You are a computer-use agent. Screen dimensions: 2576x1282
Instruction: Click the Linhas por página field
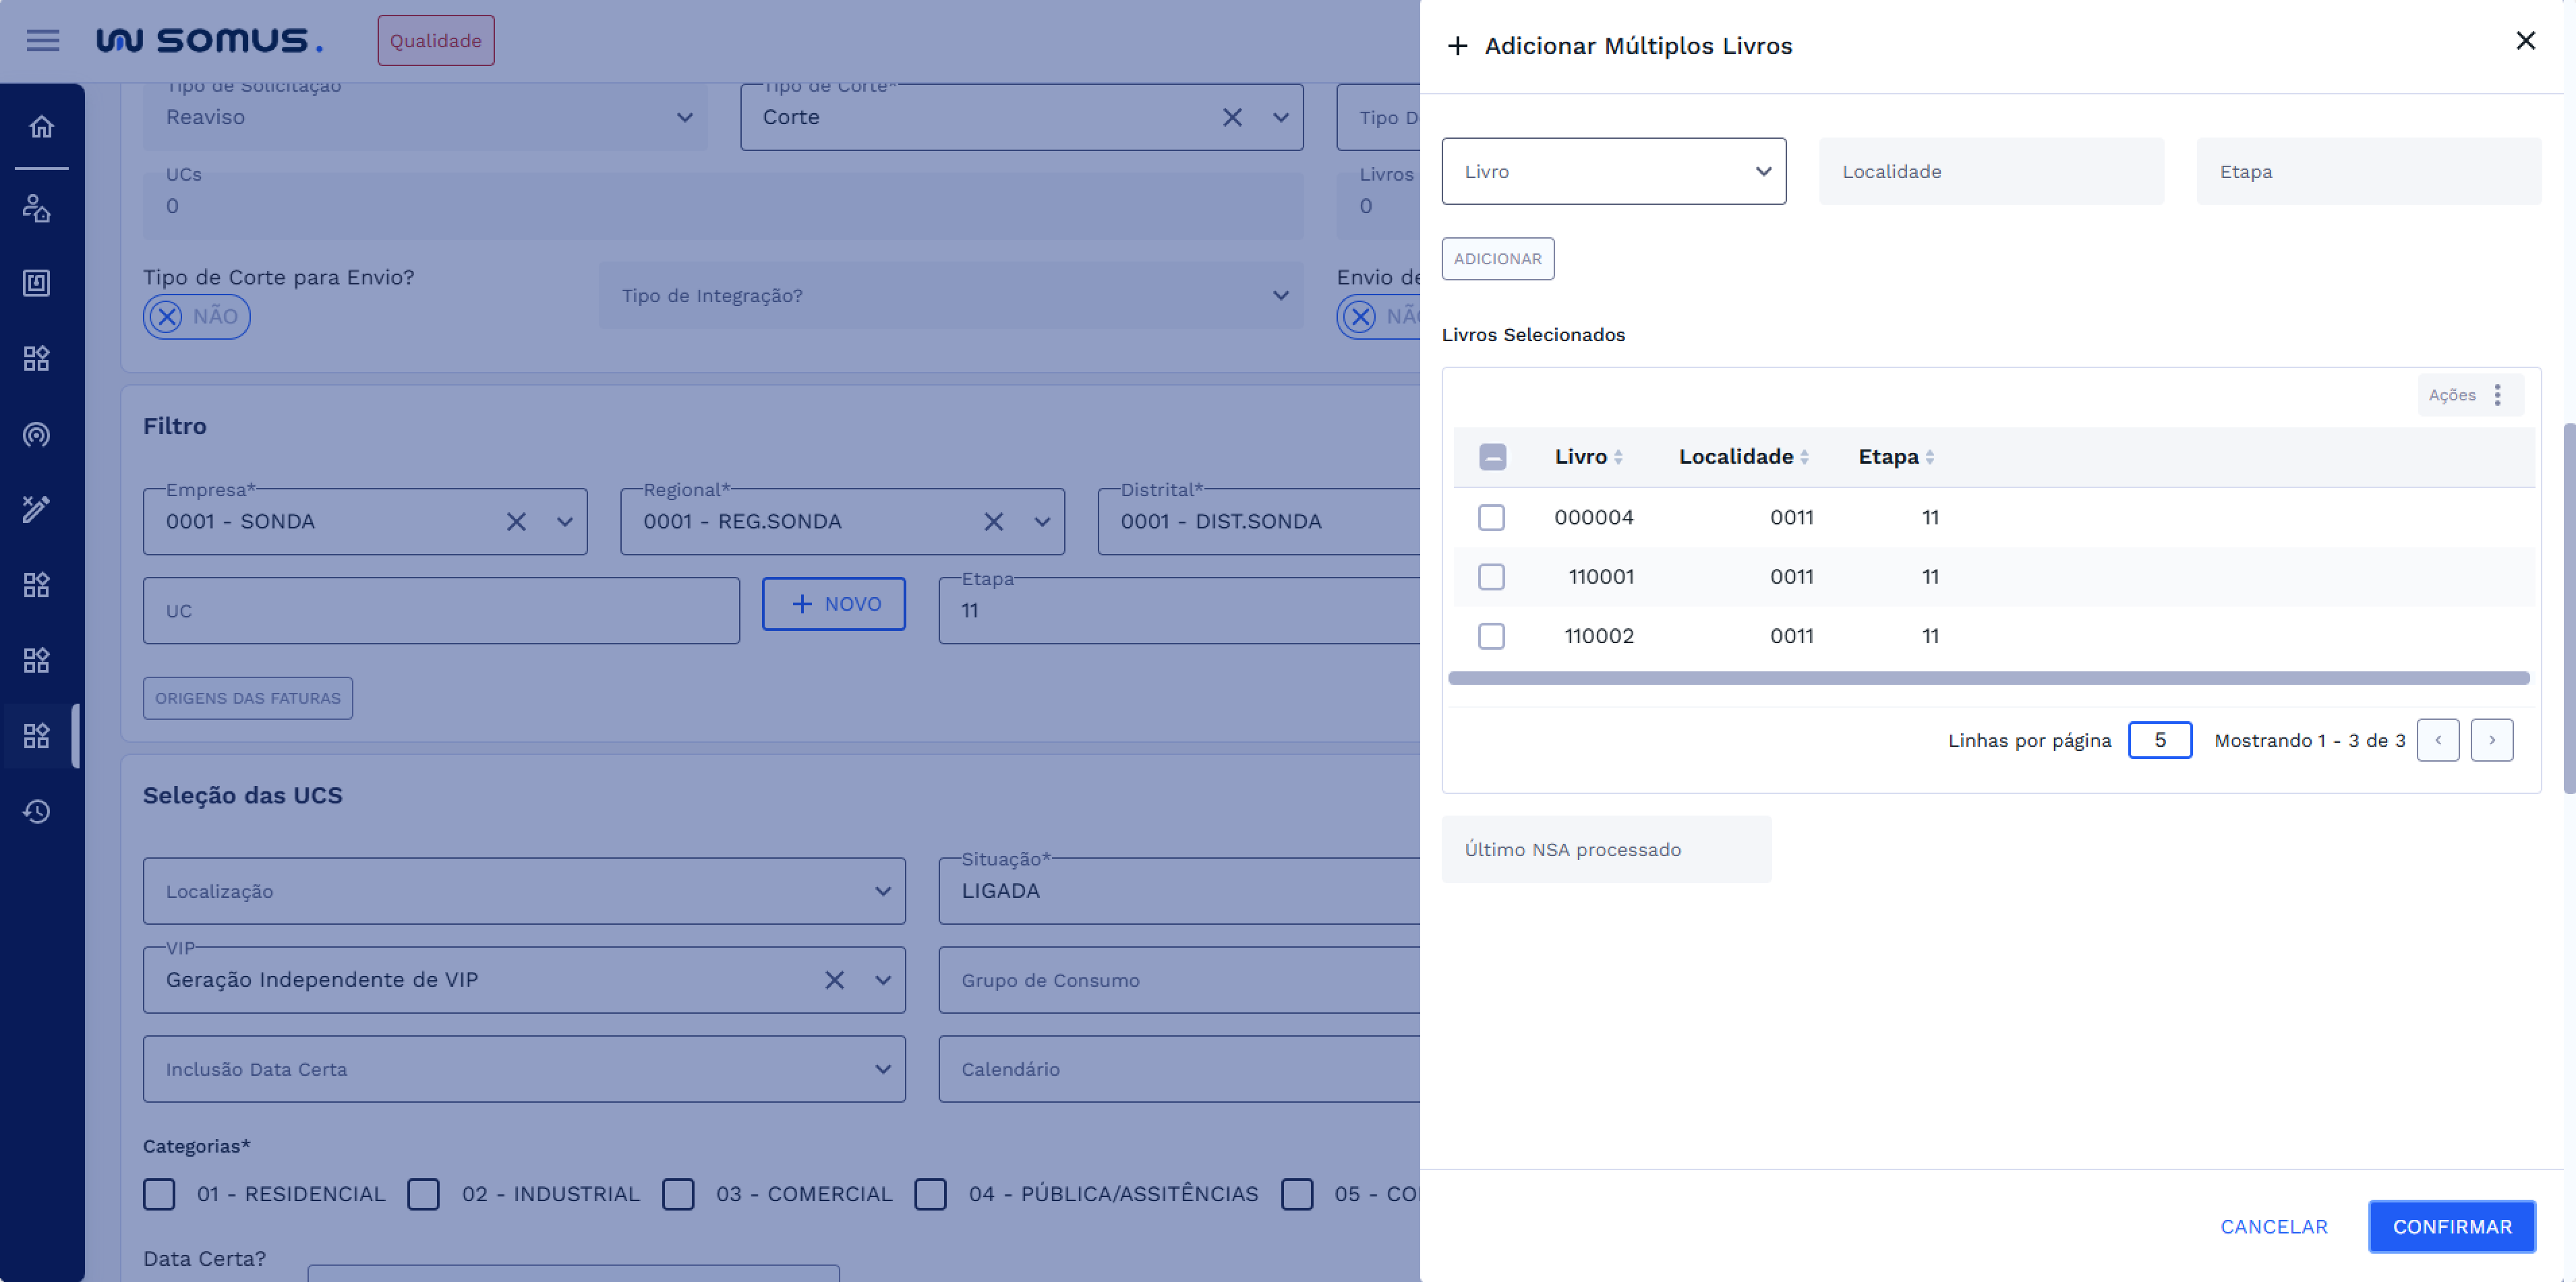click(2159, 741)
